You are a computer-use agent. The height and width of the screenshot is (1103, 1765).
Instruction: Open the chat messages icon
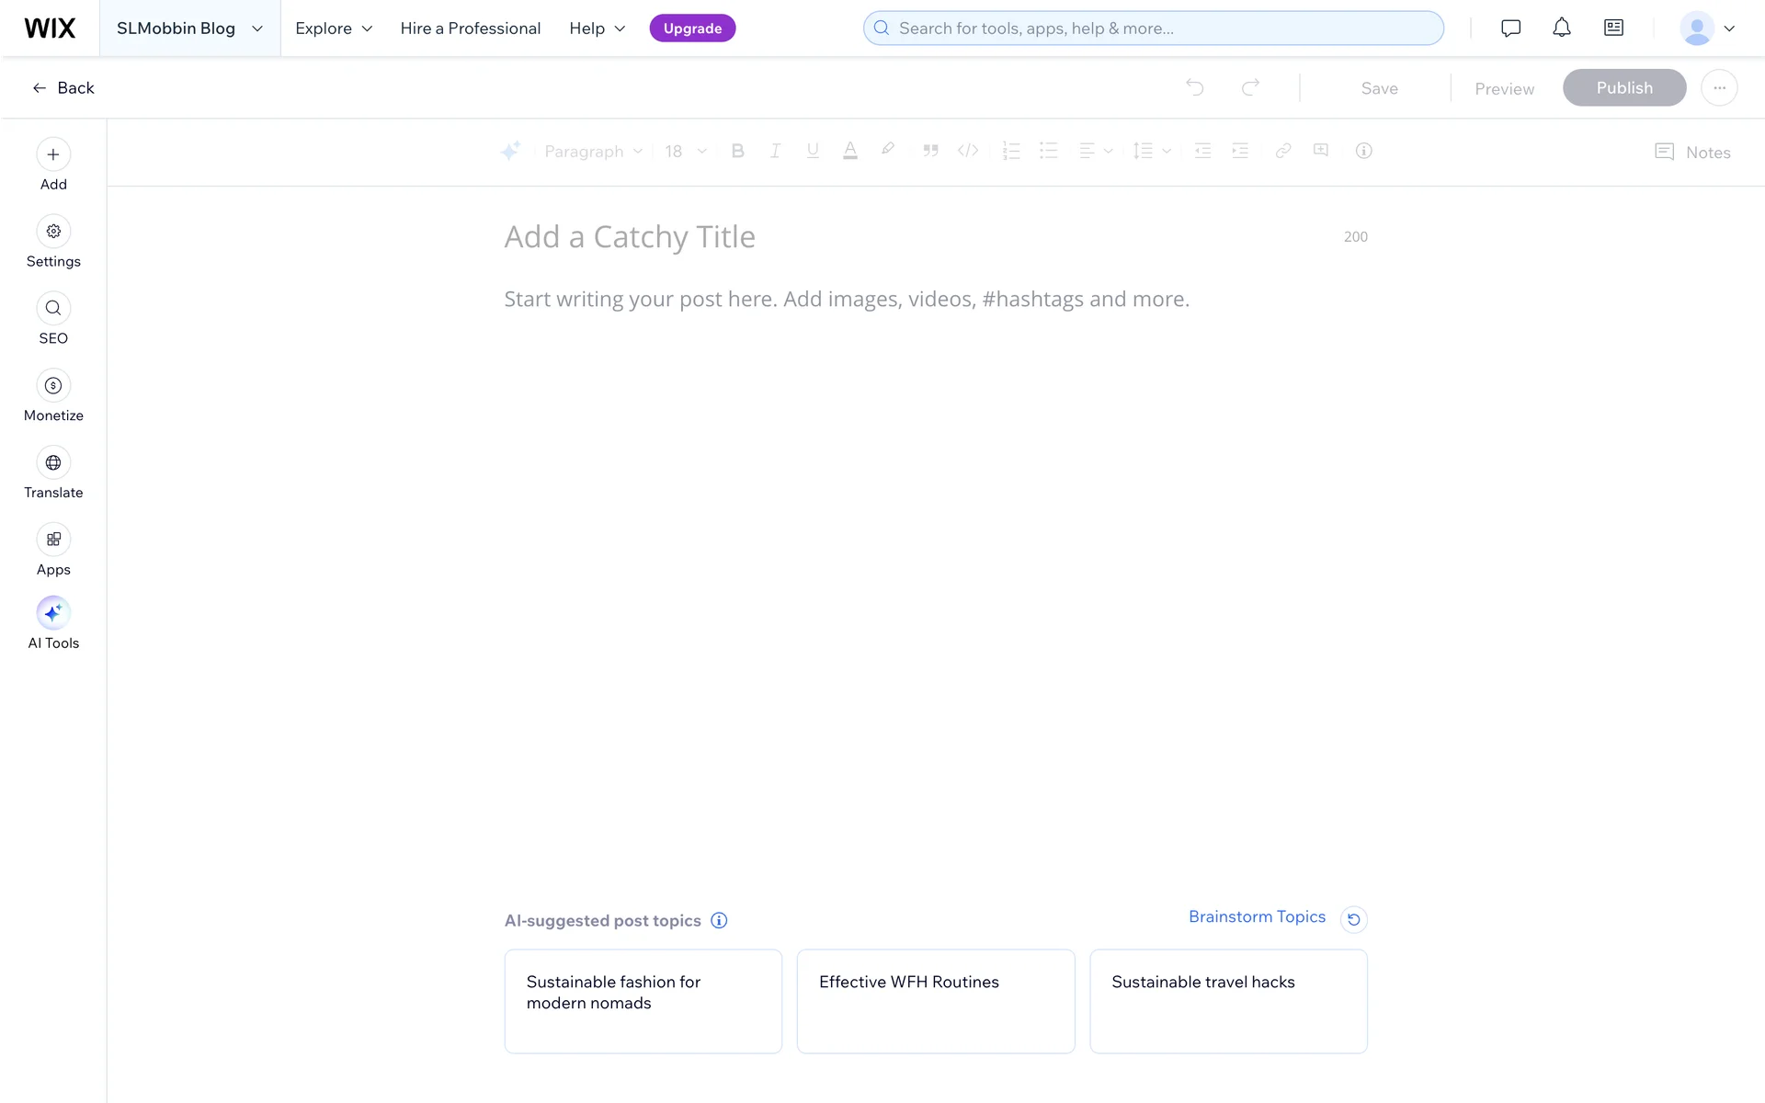[x=1510, y=28]
